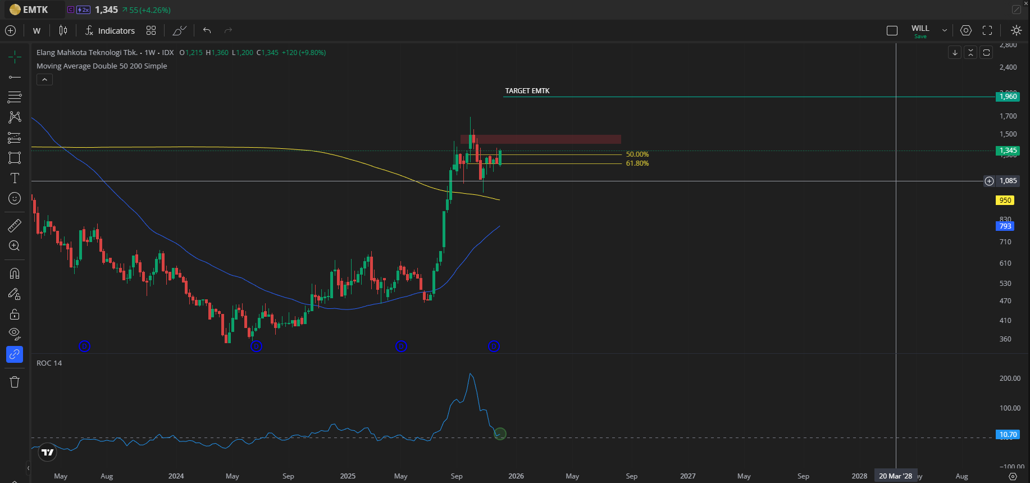
Task: Select the crosshair cursor tool
Action: point(15,56)
